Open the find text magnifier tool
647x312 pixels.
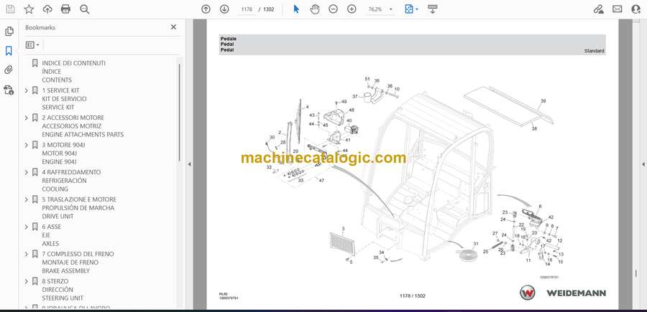pos(85,9)
